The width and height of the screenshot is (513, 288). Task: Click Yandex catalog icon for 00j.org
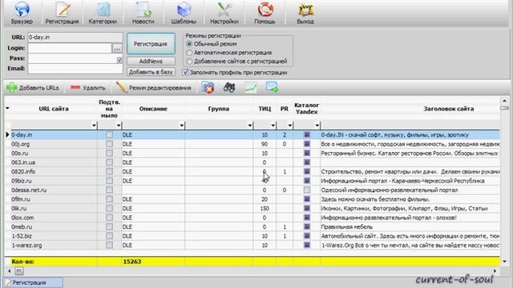[x=307, y=144]
